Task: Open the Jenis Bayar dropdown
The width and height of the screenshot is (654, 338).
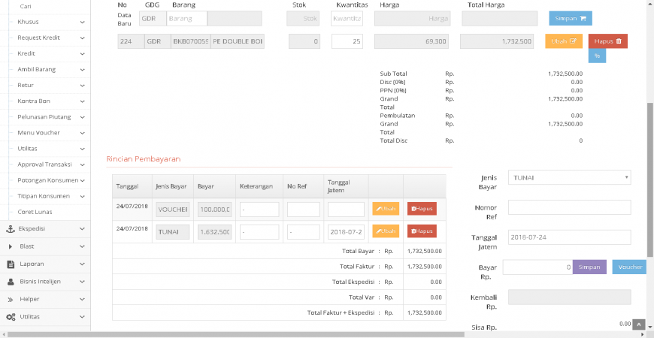Action: click(x=569, y=178)
